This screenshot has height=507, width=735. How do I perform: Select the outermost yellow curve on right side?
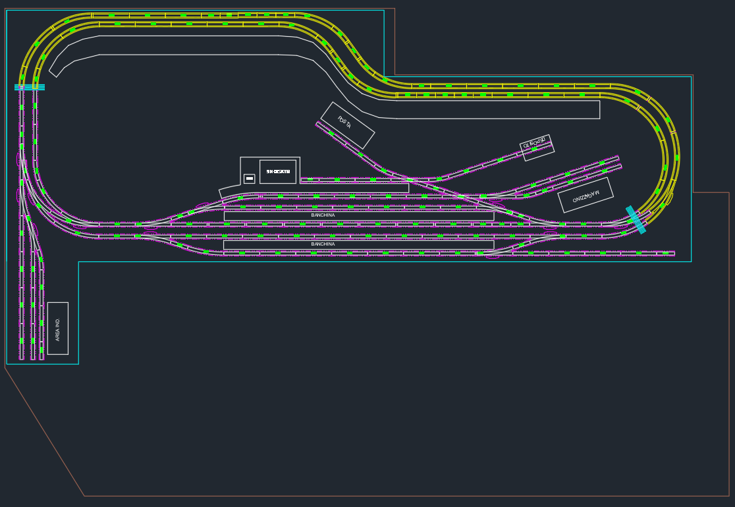[677, 157]
